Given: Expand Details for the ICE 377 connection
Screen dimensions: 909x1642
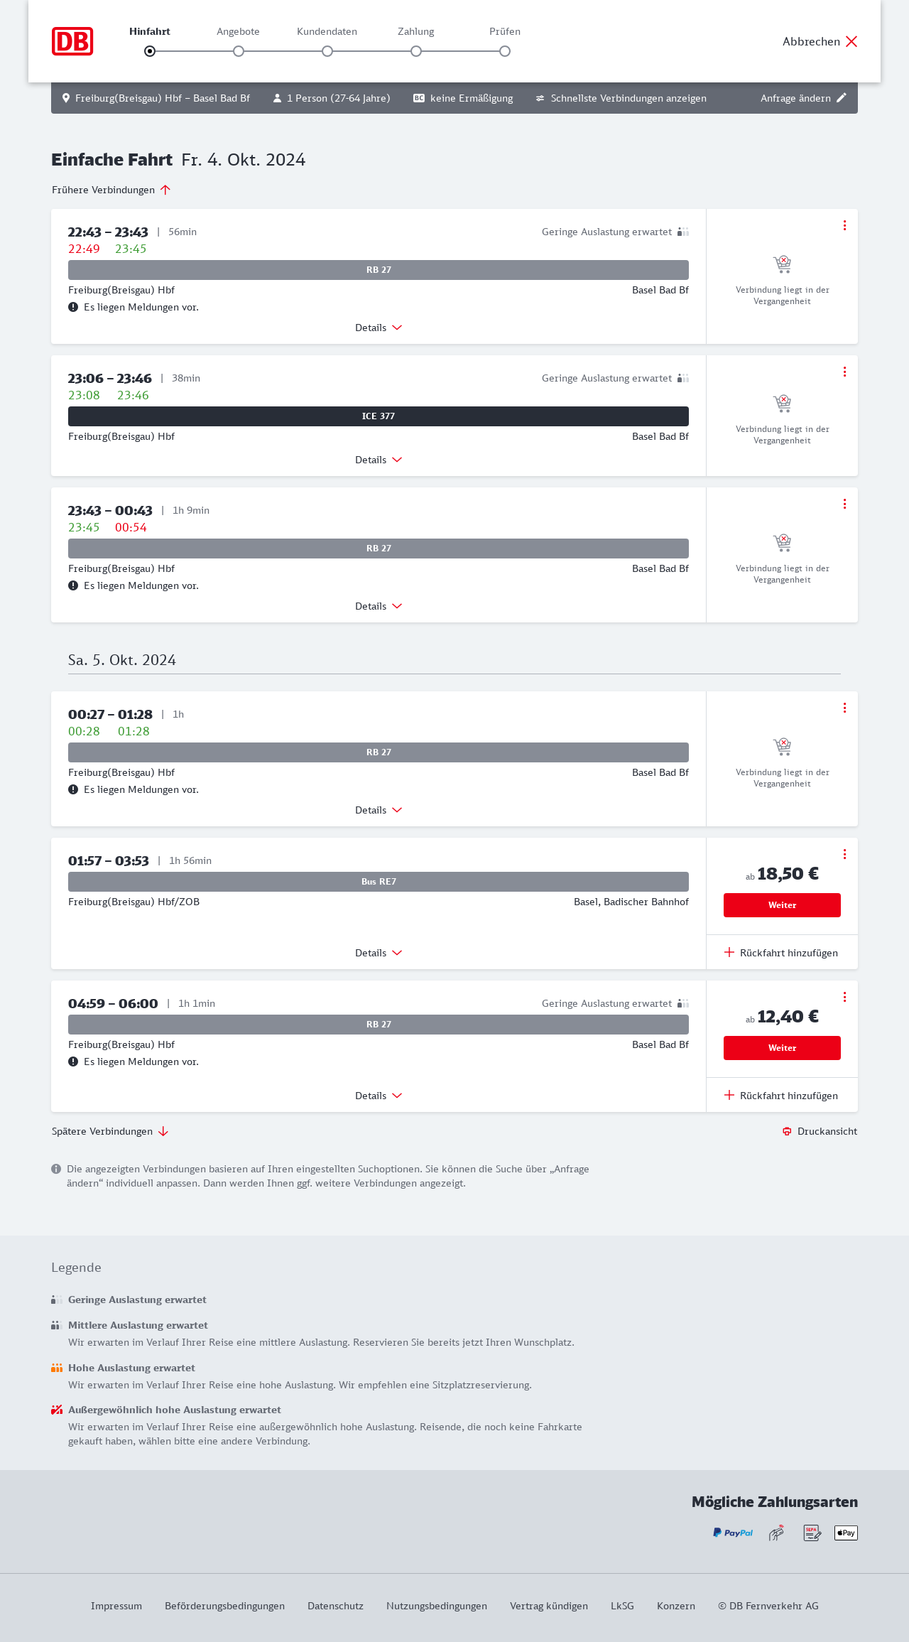Looking at the screenshot, I should (379, 460).
